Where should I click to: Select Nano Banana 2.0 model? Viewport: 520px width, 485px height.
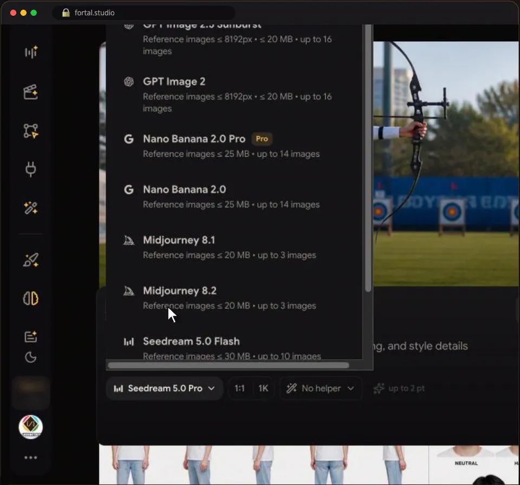click(x=234, y=196)
